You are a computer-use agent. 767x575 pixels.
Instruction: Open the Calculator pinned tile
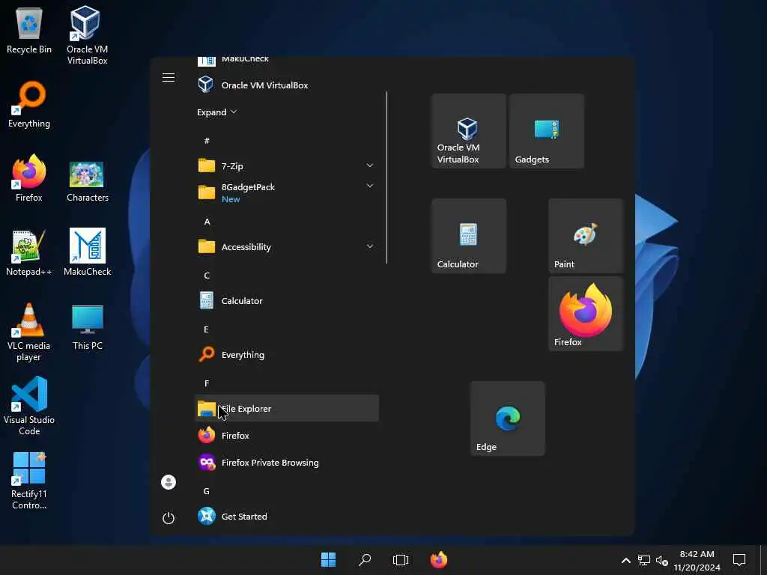click(469, 236)
